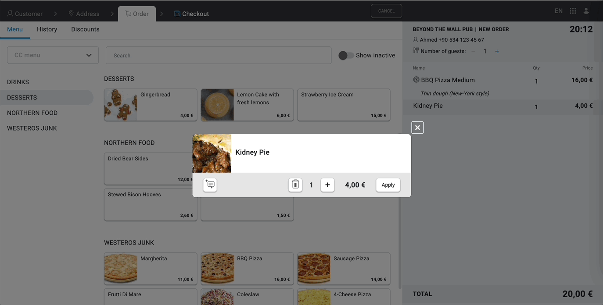Close the Kidney Pie popup
Screen dimensions: 603x305
point(417,128)
